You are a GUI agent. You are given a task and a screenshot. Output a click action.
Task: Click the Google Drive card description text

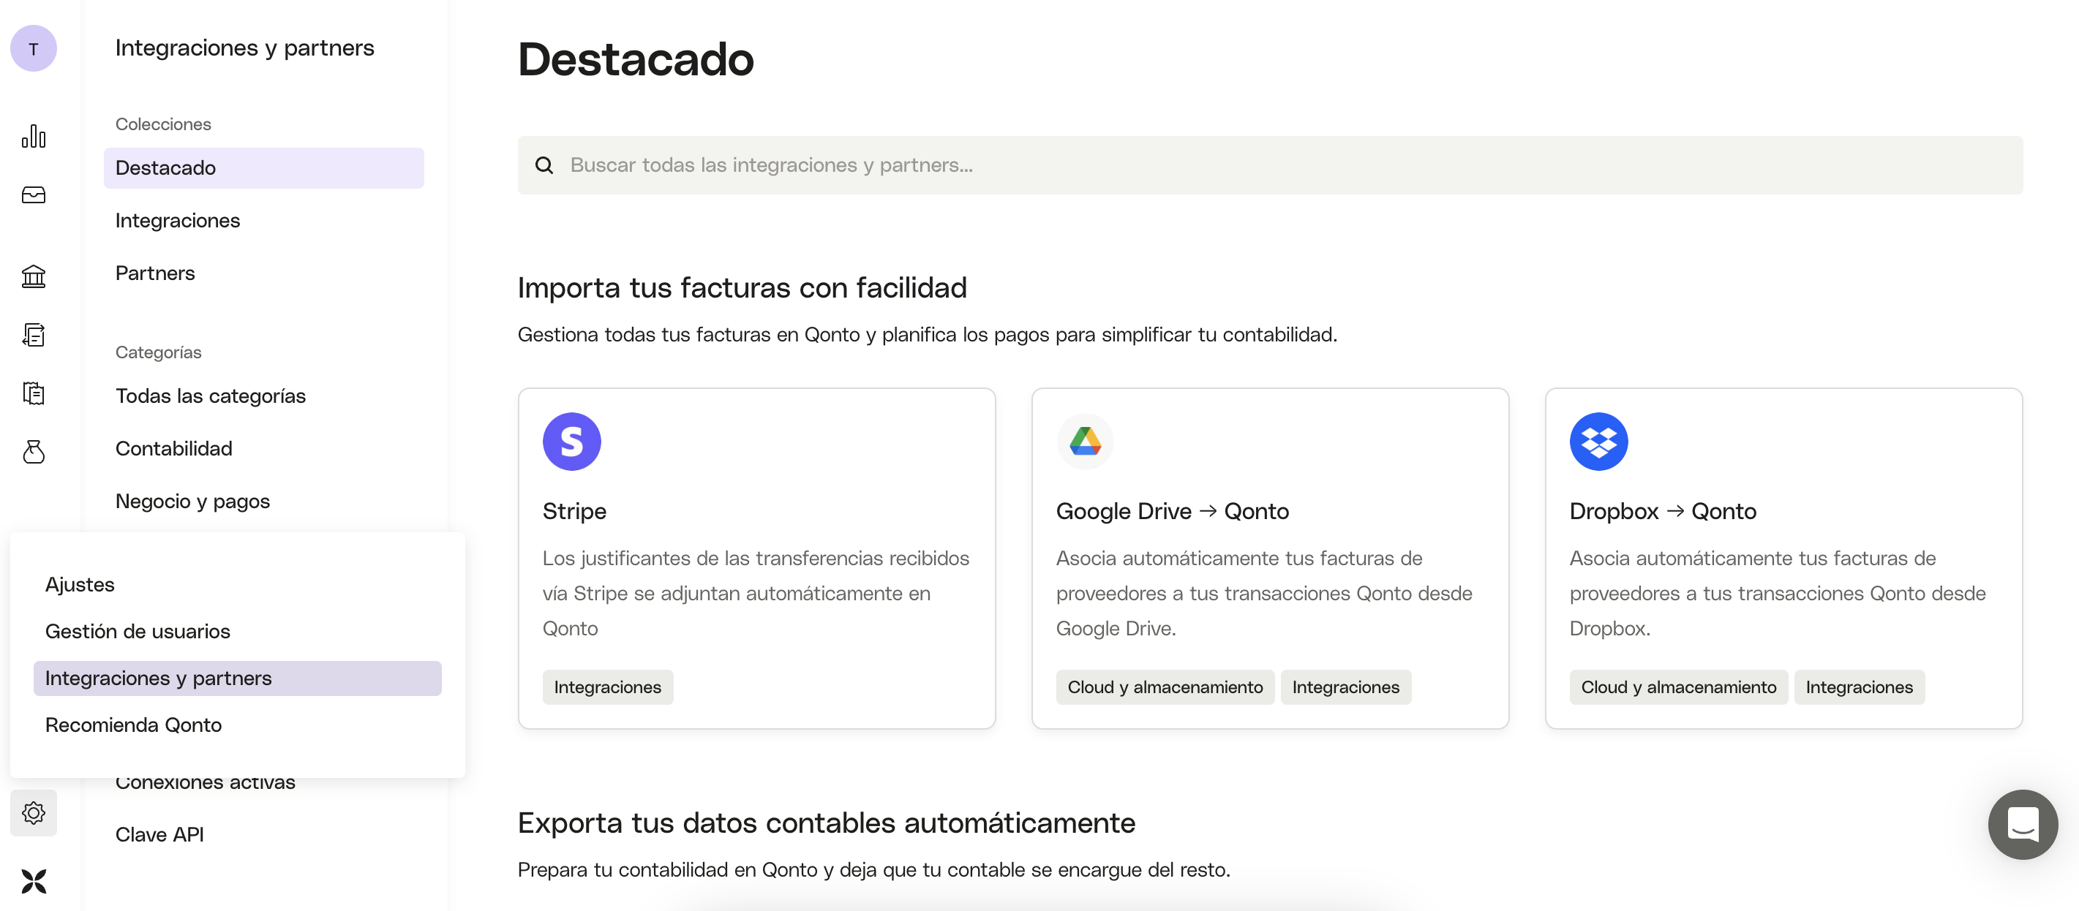[1264, 593]
